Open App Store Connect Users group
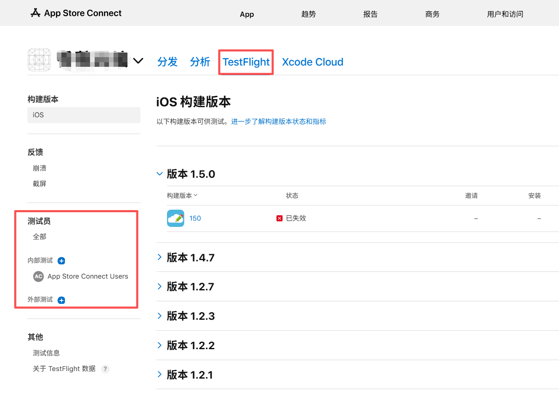This screenshot has height=395, width=559. pos(87,276)
